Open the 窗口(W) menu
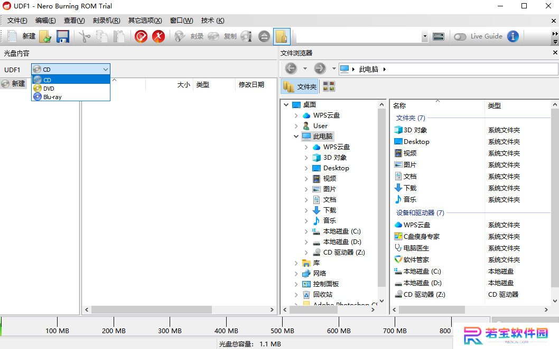This screenshot has height=349, width=559. point(181,21)
